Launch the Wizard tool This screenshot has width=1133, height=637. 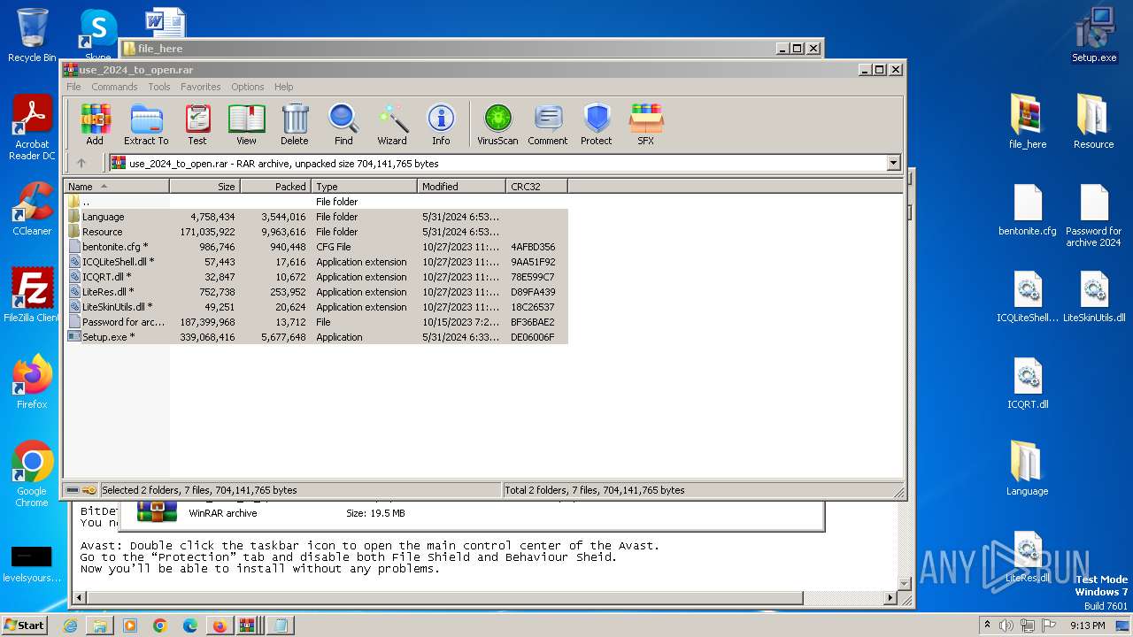pyautogui.click(x=392, y=124)
